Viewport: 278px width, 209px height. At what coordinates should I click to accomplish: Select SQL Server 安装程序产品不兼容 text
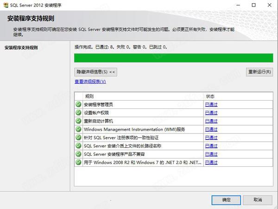click(114, 154)
